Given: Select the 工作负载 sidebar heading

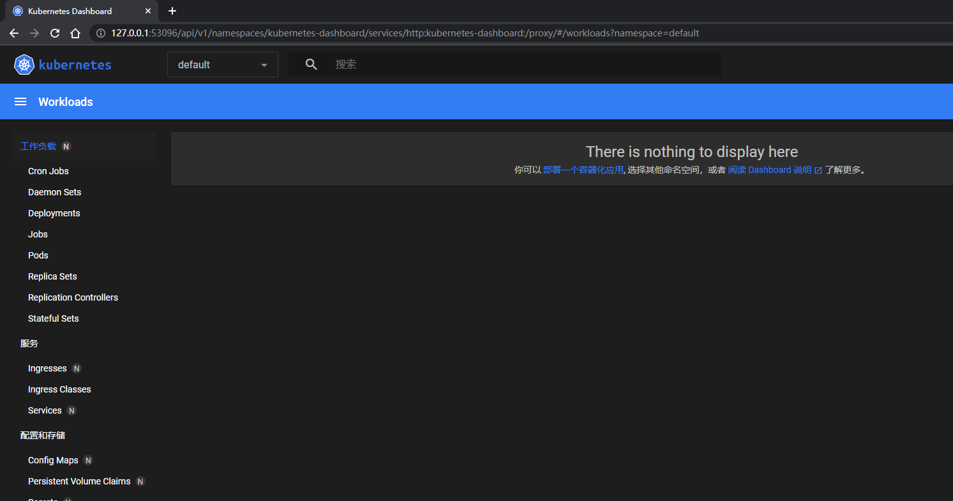Looking at the screenshot, I should (38, 146).
